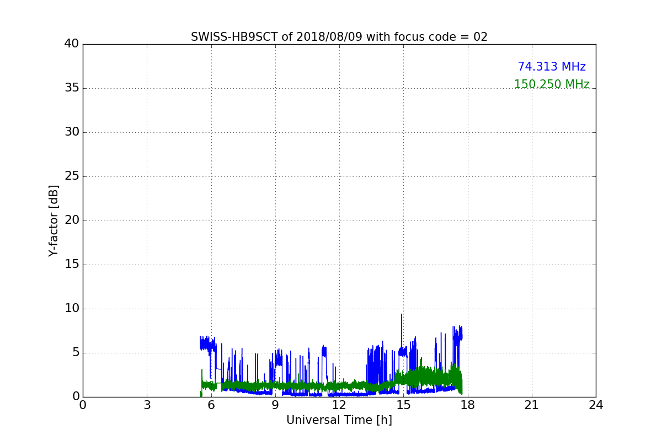Click x-axis tick label '24'
This screenshot has height=441, width=662.
click(x=596, y=405)
